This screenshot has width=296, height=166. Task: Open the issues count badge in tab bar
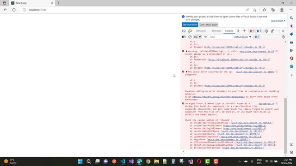point(259,31)
